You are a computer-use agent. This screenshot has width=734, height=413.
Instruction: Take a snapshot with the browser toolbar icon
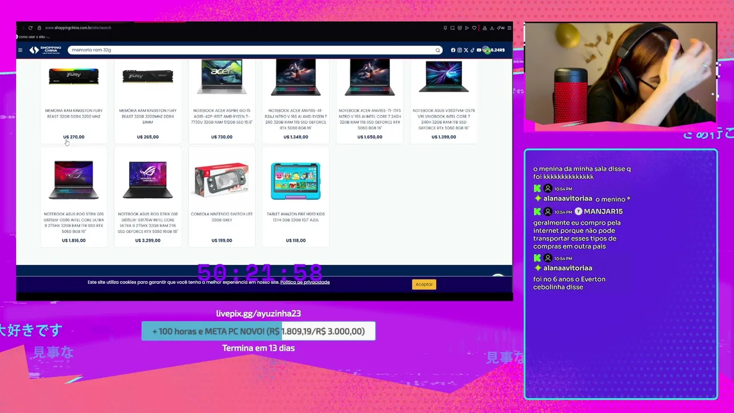pos(452,28)
